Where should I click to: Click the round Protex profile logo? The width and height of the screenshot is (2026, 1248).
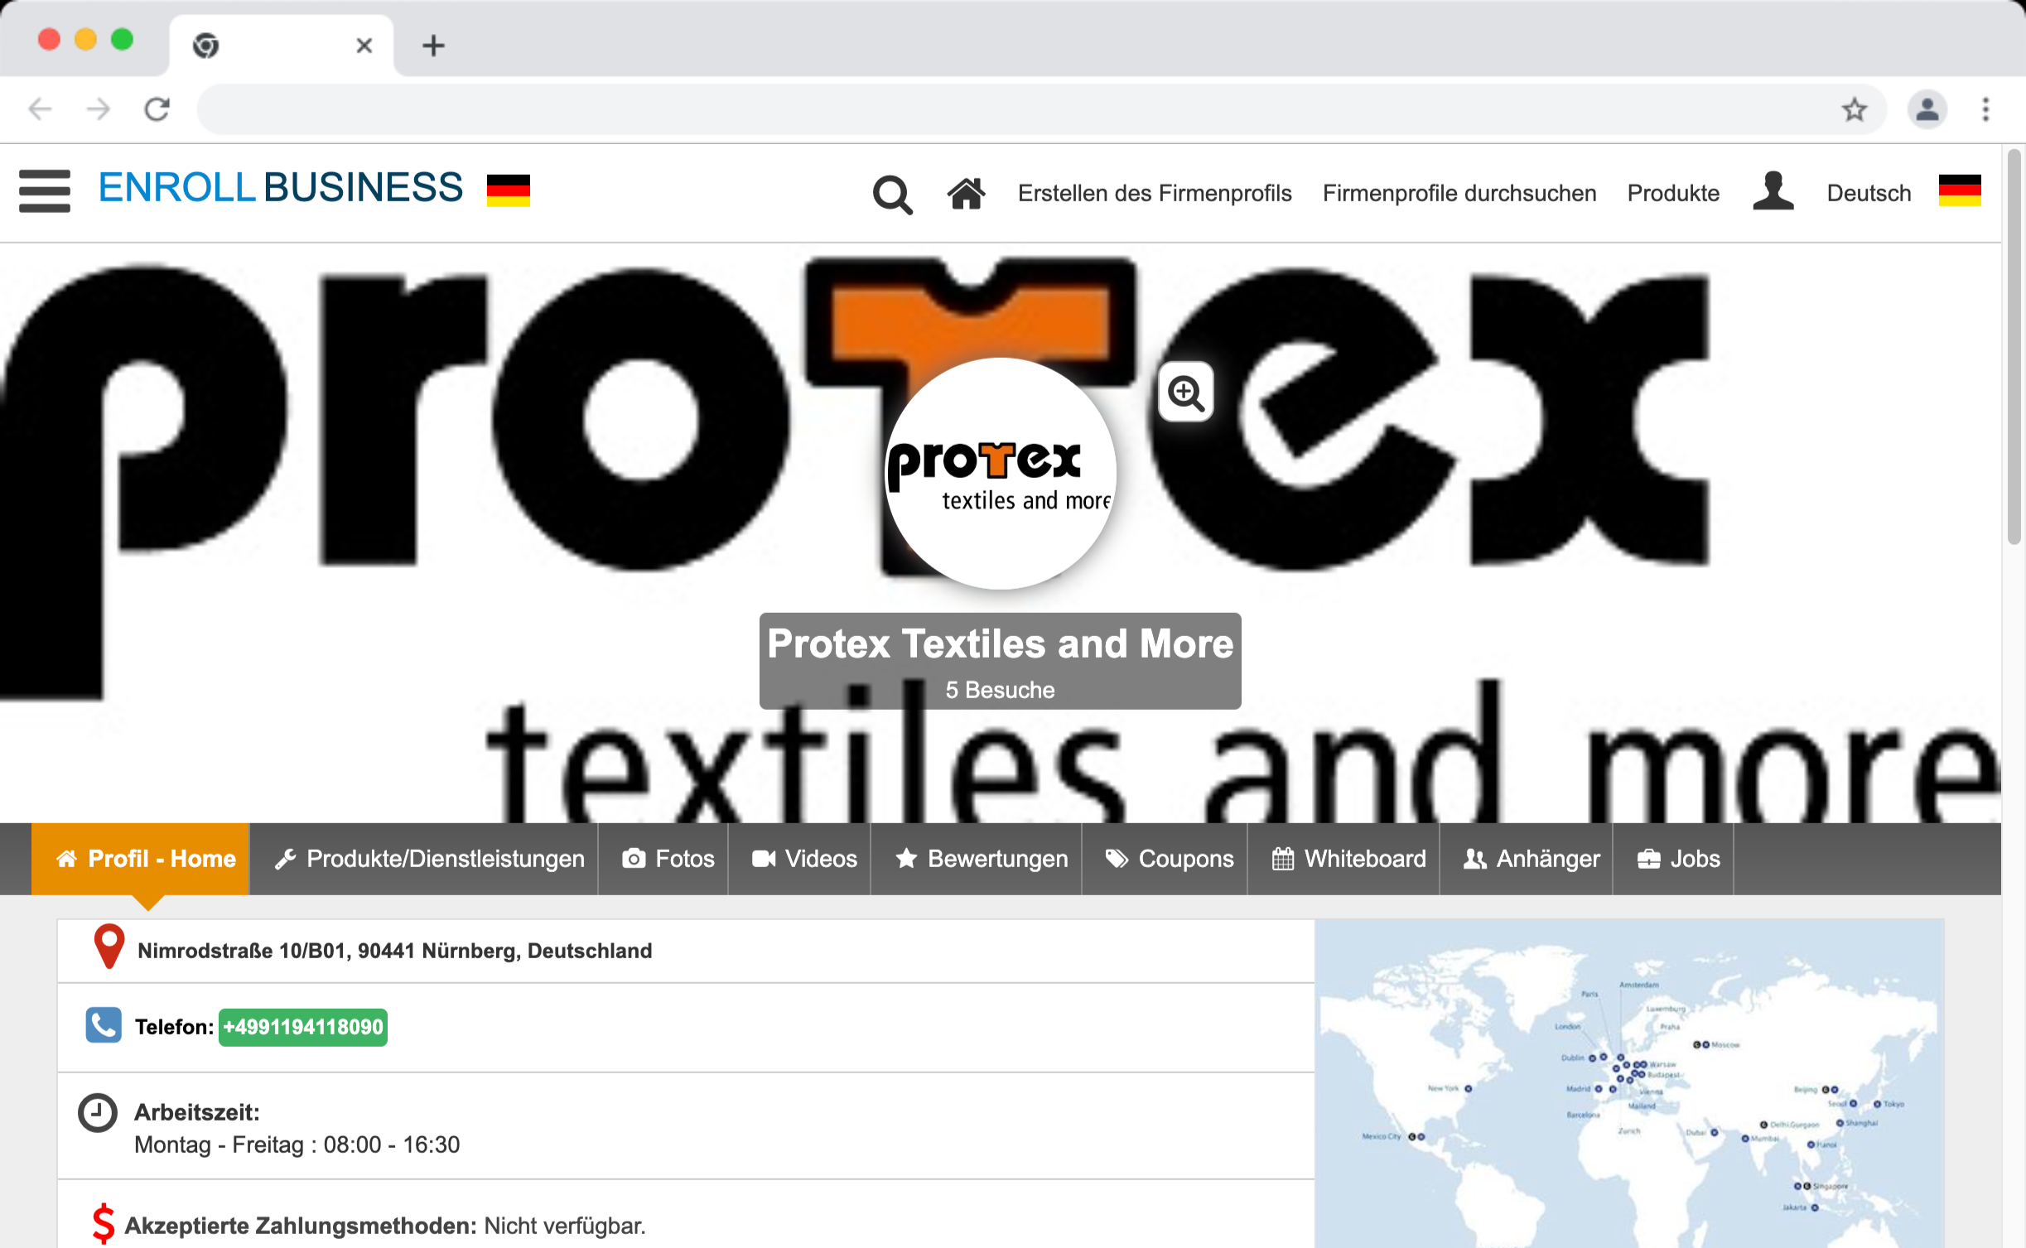point(1001,474)
